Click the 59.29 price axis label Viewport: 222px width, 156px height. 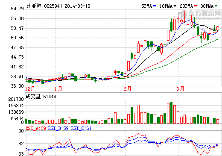coord(17,9)
